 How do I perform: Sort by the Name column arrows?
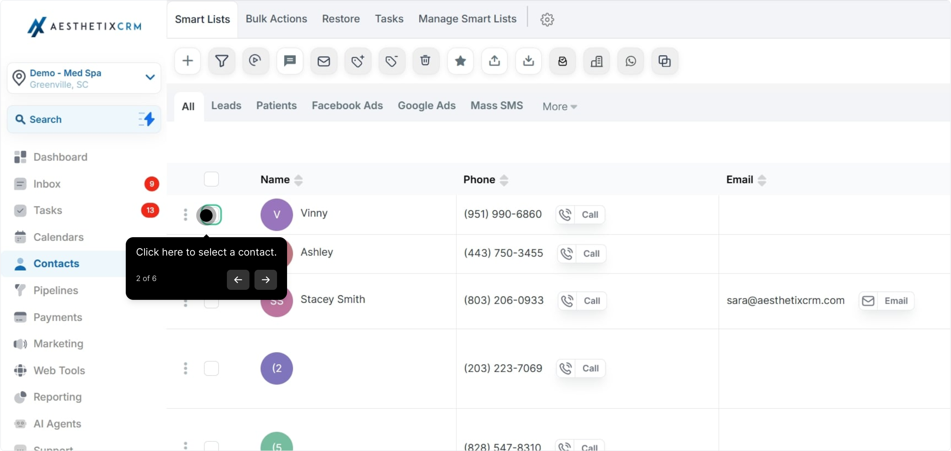[298, 180]
